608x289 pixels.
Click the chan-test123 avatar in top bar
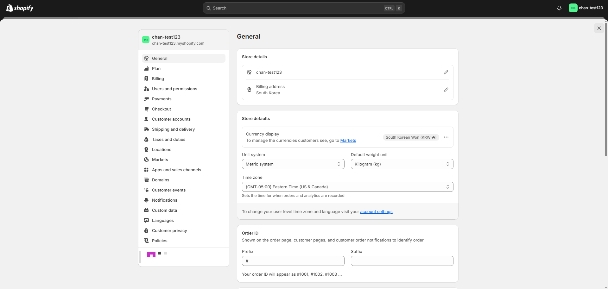click(x=573, y=8)
